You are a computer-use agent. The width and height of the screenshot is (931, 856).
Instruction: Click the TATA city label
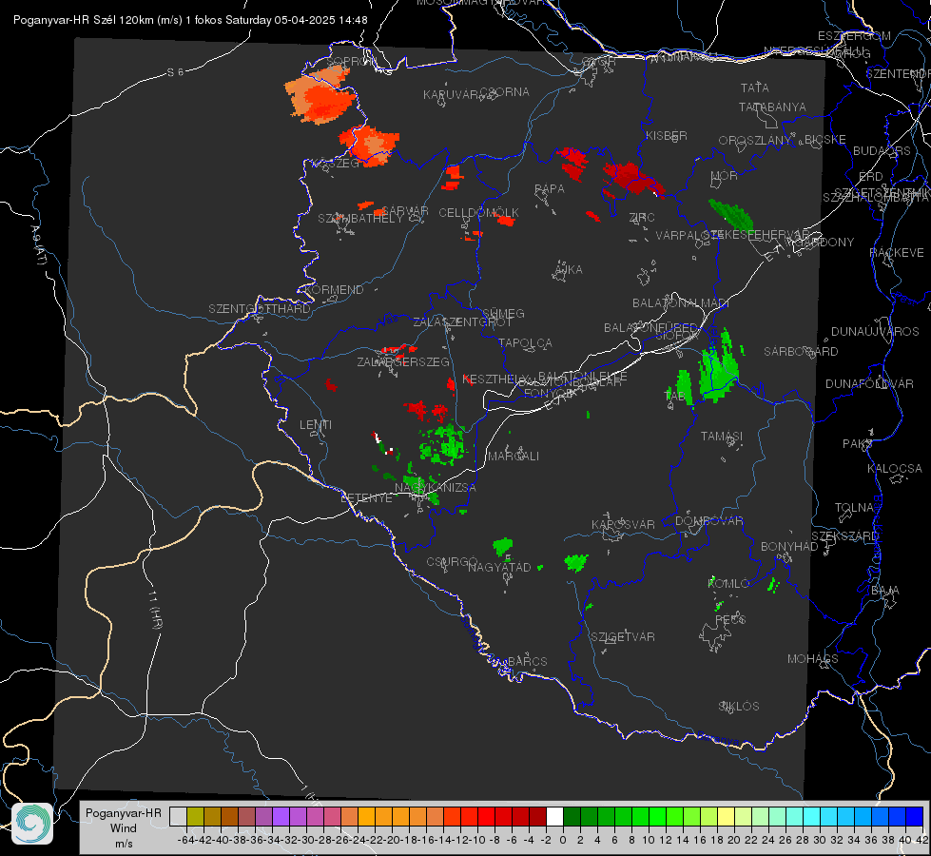(x=755, y=88)
